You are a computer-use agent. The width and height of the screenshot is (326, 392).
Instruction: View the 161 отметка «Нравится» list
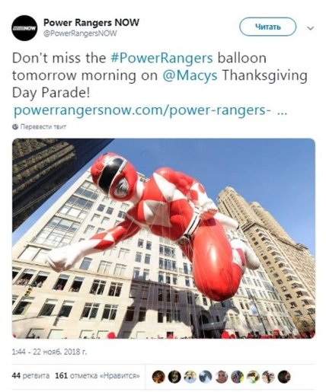click(97, 375)
